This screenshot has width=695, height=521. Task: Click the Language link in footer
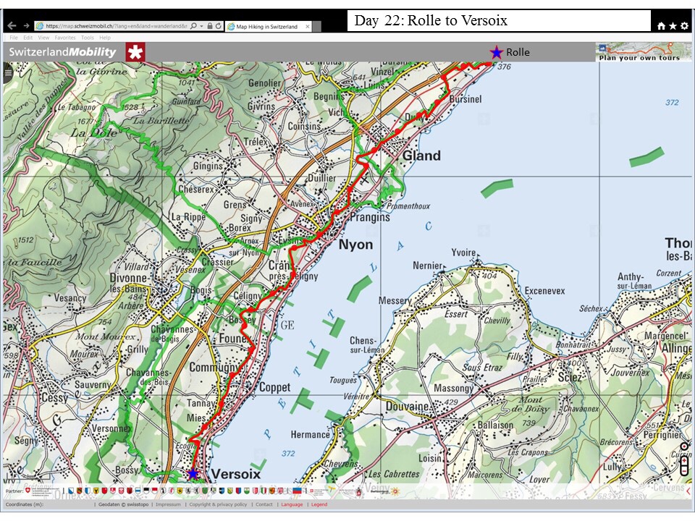[x=292, y=504]
